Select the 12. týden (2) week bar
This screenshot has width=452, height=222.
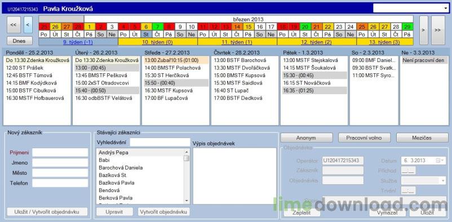pos(317,42)
